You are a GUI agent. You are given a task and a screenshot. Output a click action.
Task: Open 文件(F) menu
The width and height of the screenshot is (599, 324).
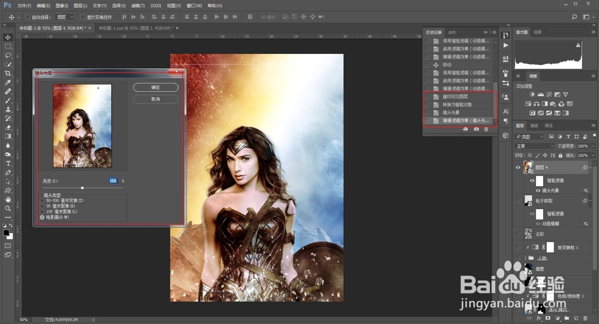click(x=24, y=6)
